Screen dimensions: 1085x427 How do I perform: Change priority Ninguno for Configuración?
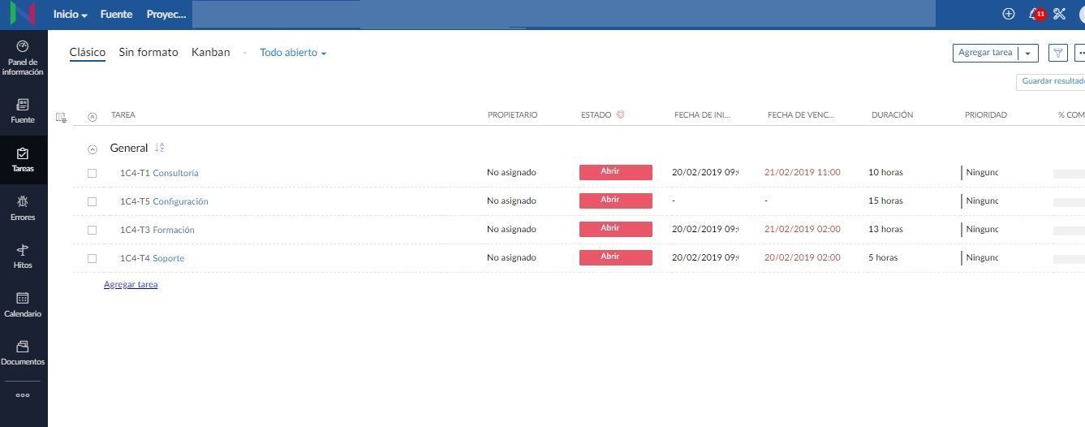click(981, 201)
